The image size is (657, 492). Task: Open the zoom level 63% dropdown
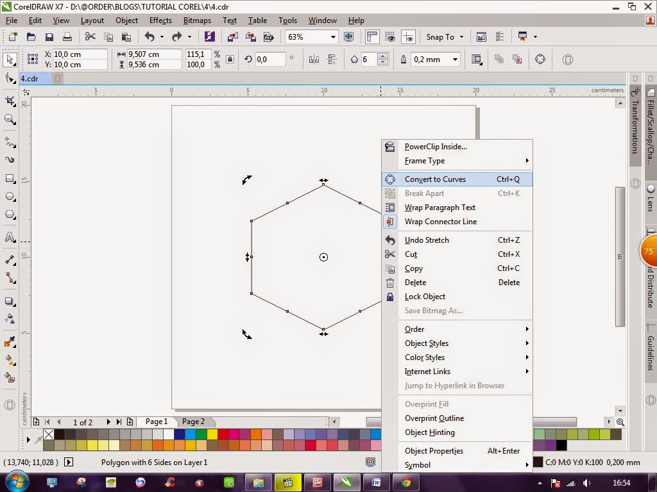[x=333, y=37]
